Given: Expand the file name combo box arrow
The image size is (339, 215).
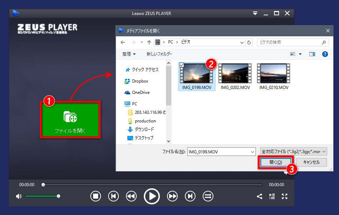Looking at the screenshot, I should tap(252, 151).
